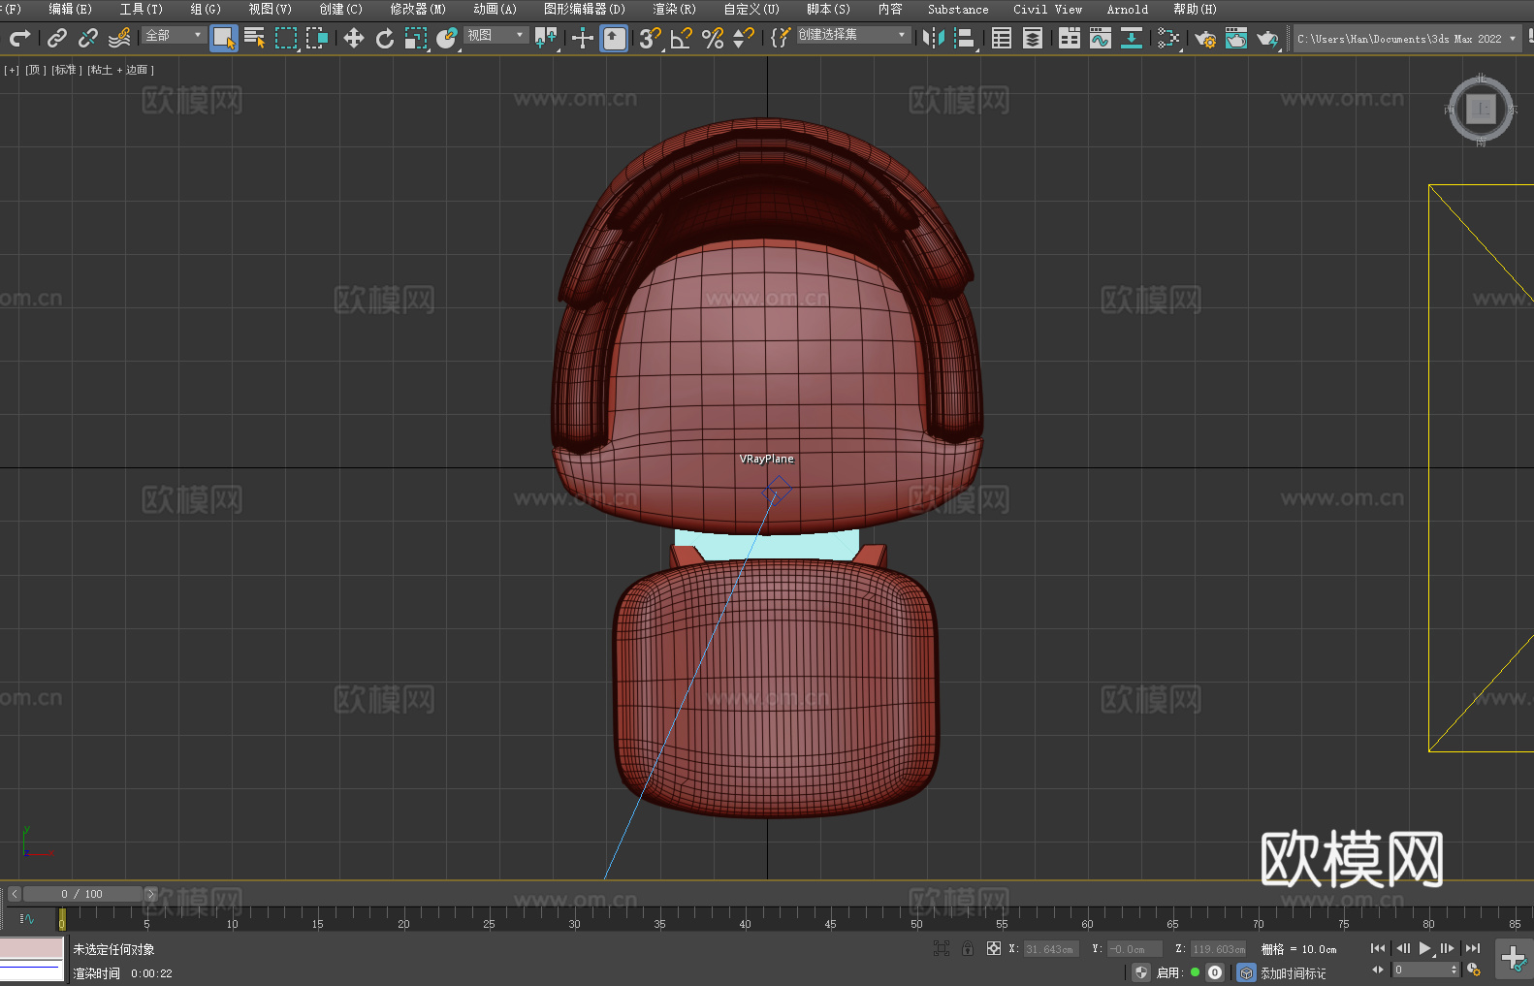Open the Substance menu
Image resolution: width=1534 pixels, height=986 pixels.
pyautogui.click(x=958, y=9)
